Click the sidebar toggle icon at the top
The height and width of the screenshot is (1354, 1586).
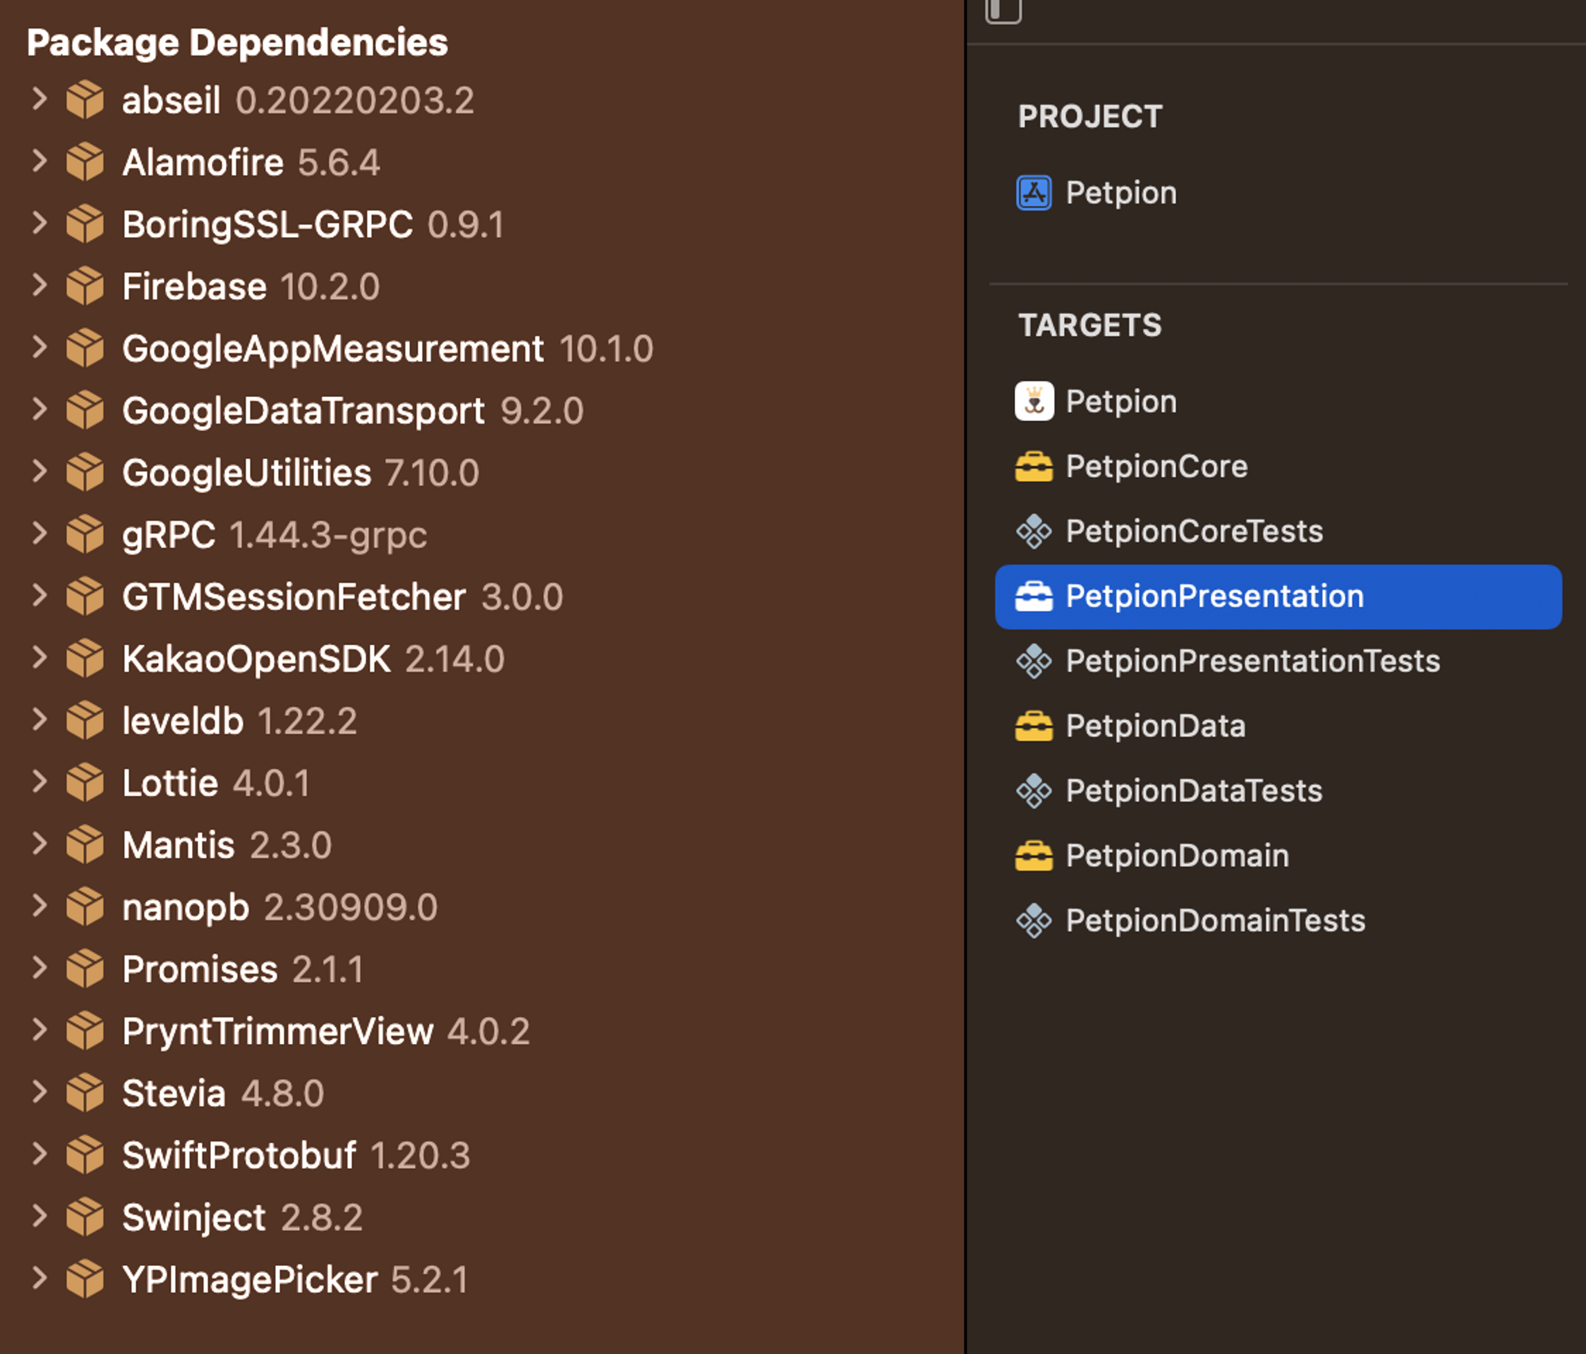click(x=1003, y=10)
